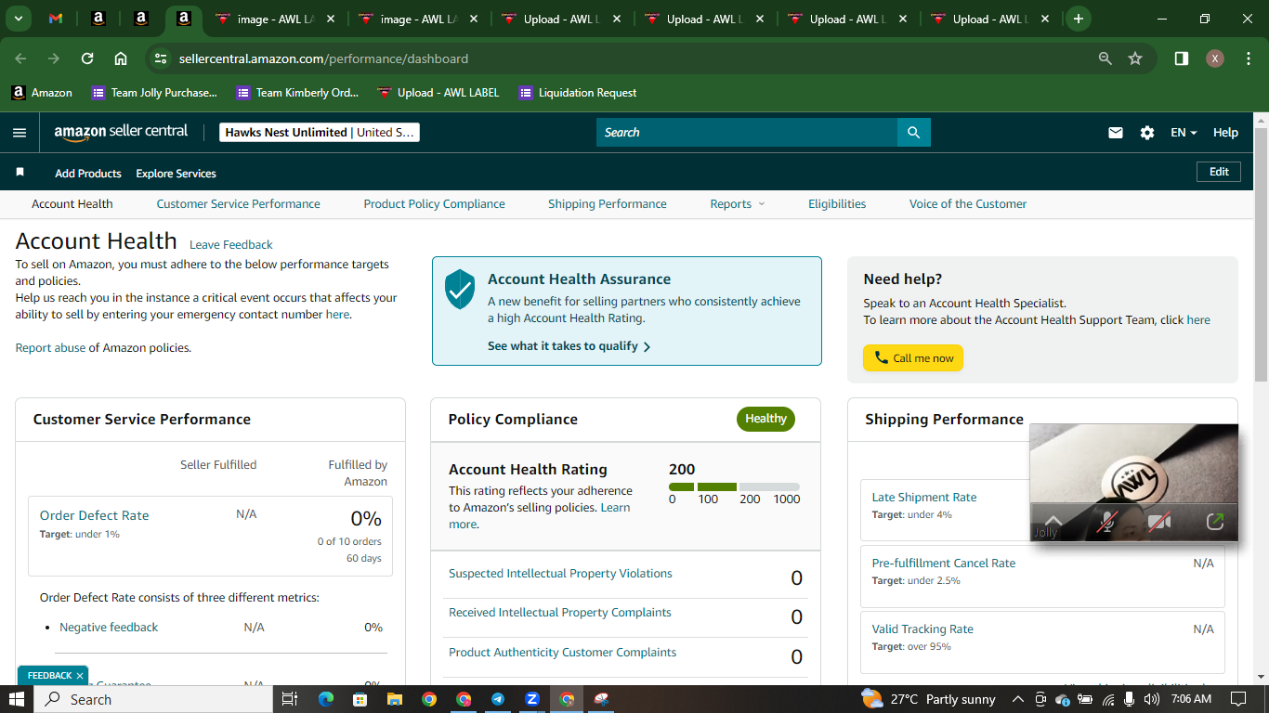This screenshot has height=713, width=1269.
Task: Open a new Chrome tab
Action: pos(1079,19)
